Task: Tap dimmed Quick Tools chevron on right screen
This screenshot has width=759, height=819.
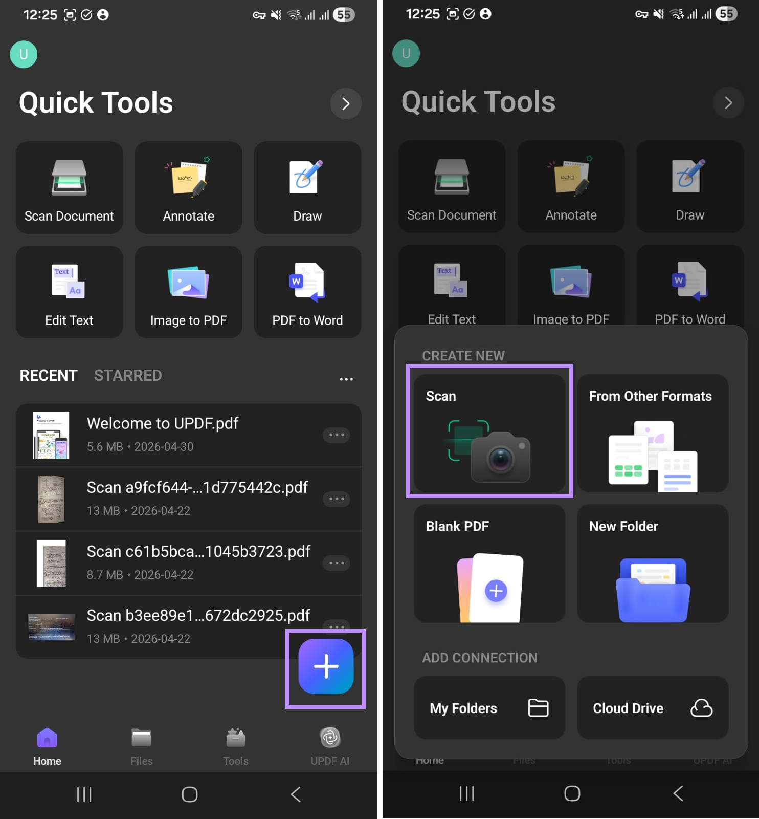Action: pyautogui.click(x=728, y=102)
